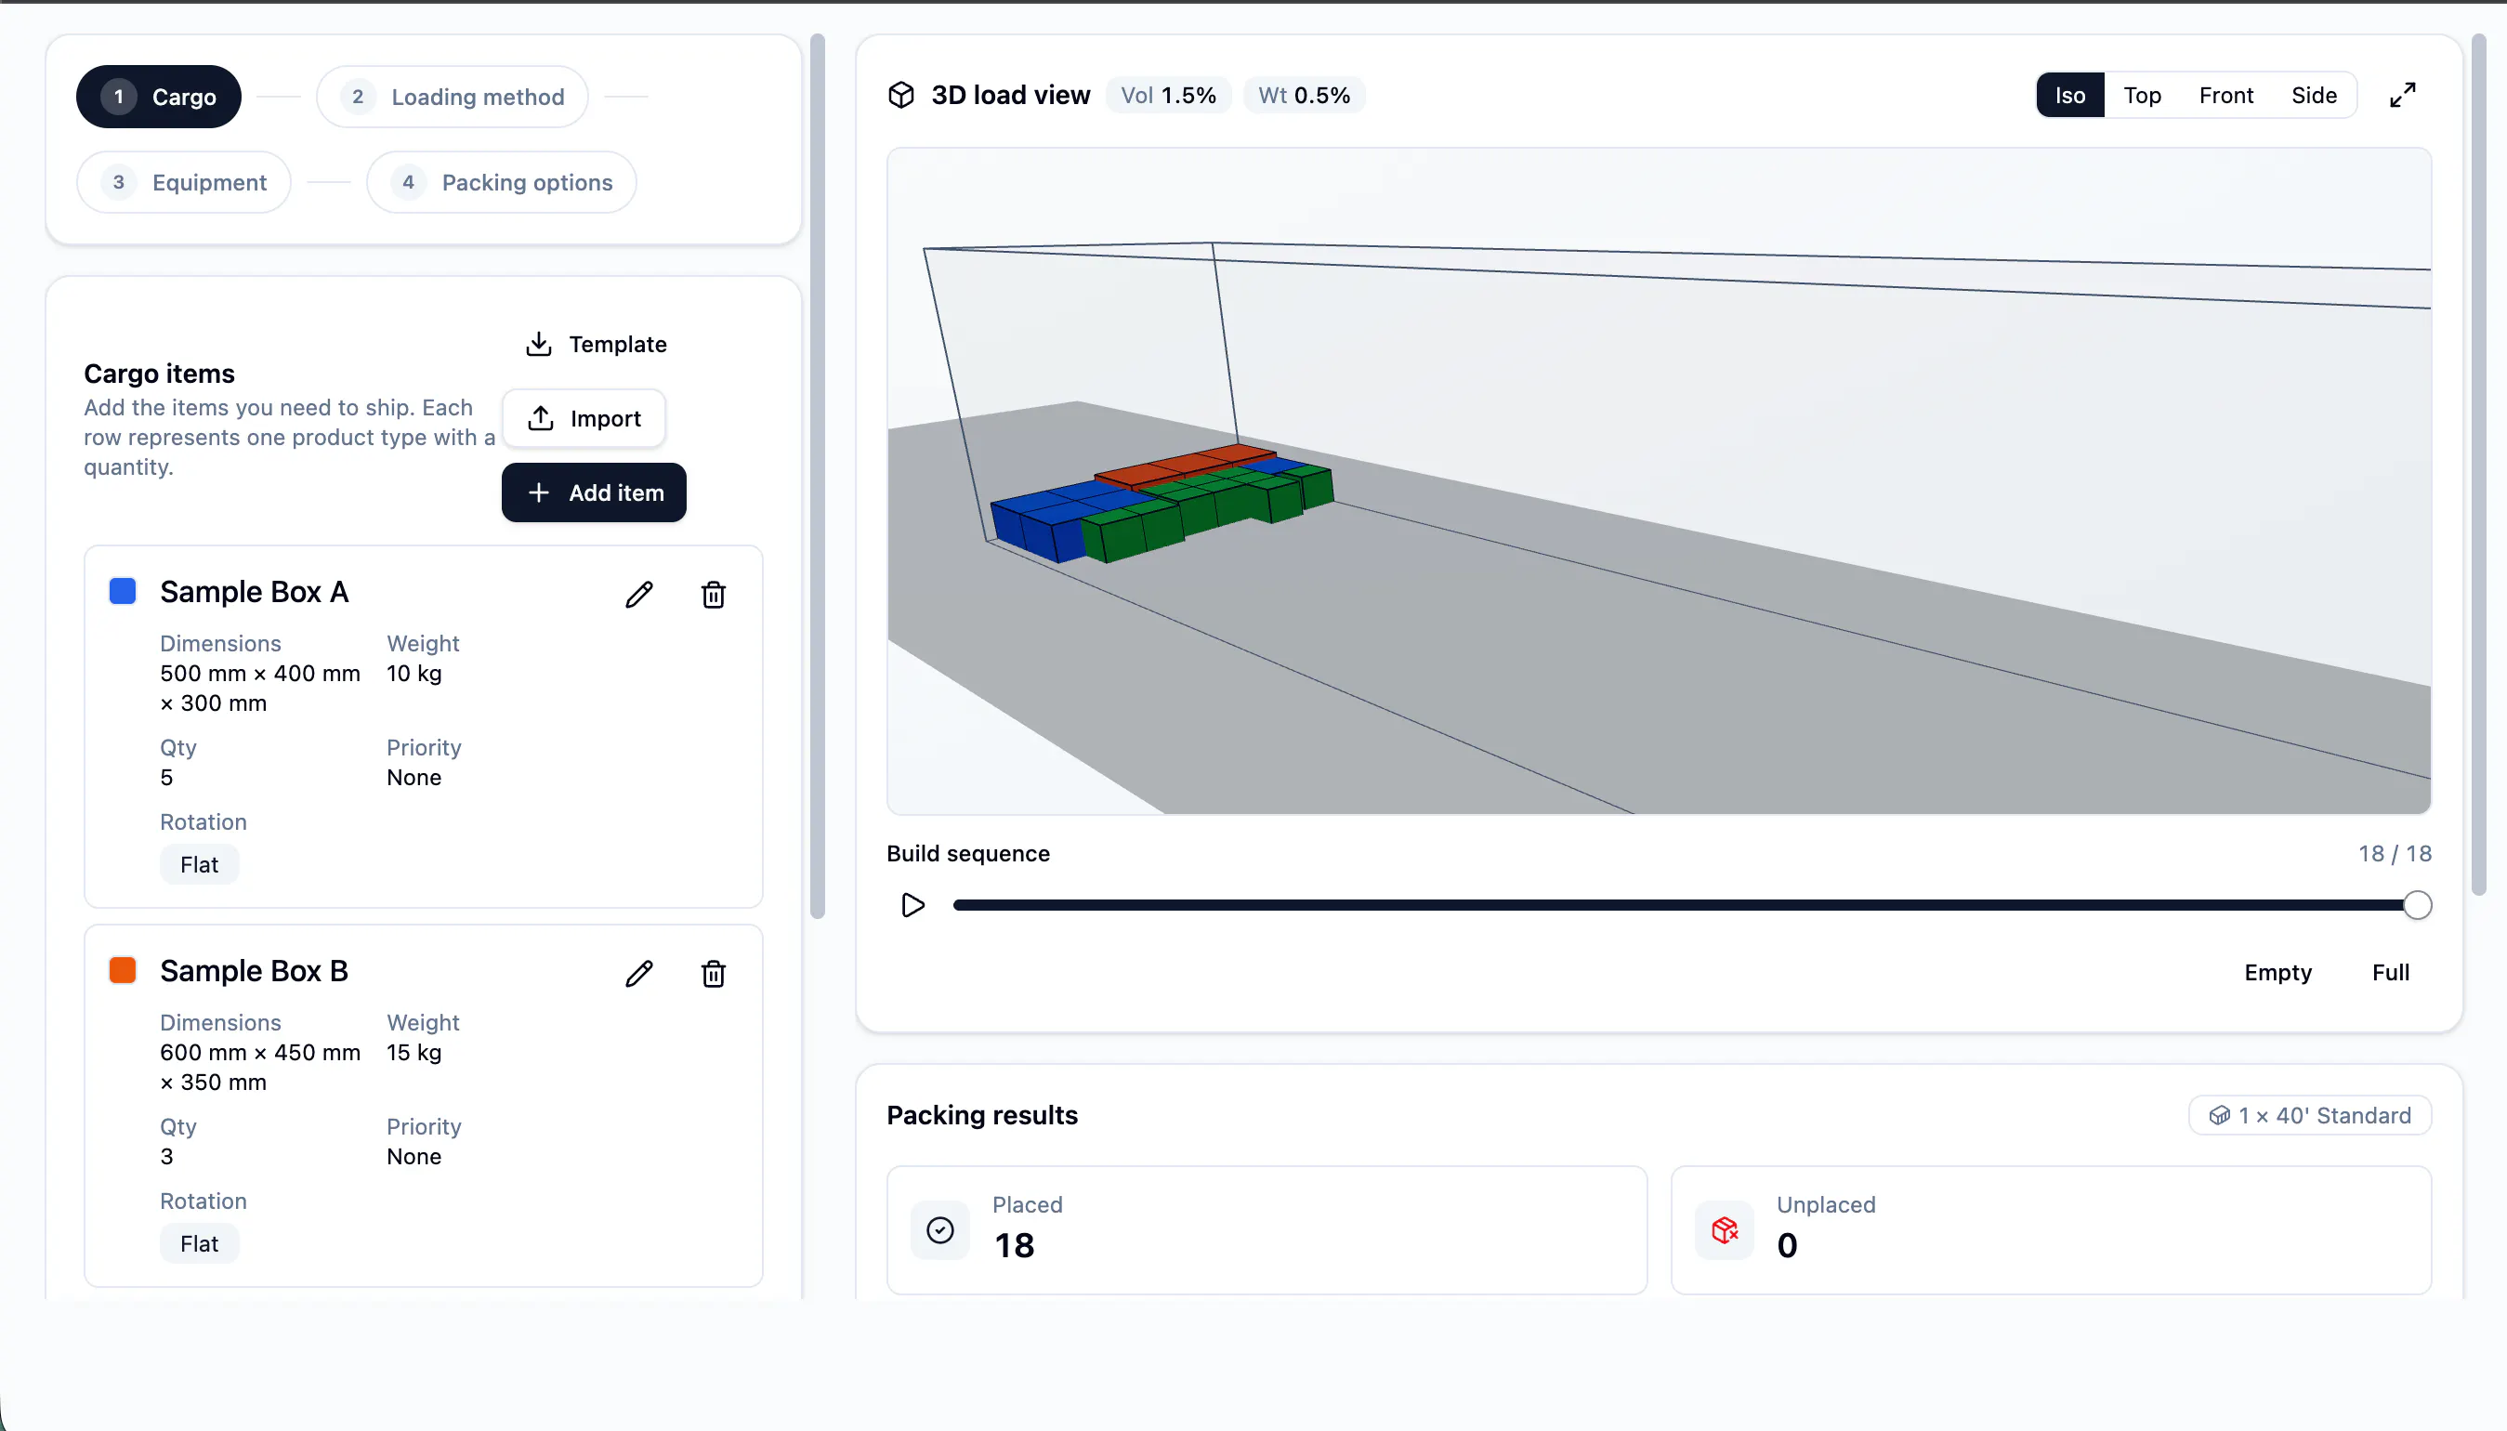Click the Unplaced count 0
This screenshot has width=2507, height=1431.
click(1788, 1246)
